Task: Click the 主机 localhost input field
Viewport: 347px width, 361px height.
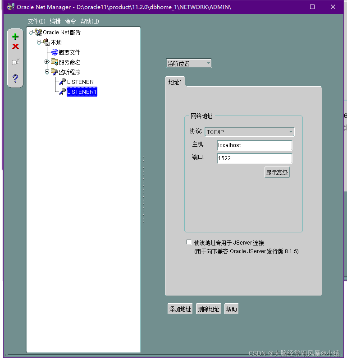Action: pos(255,145)
